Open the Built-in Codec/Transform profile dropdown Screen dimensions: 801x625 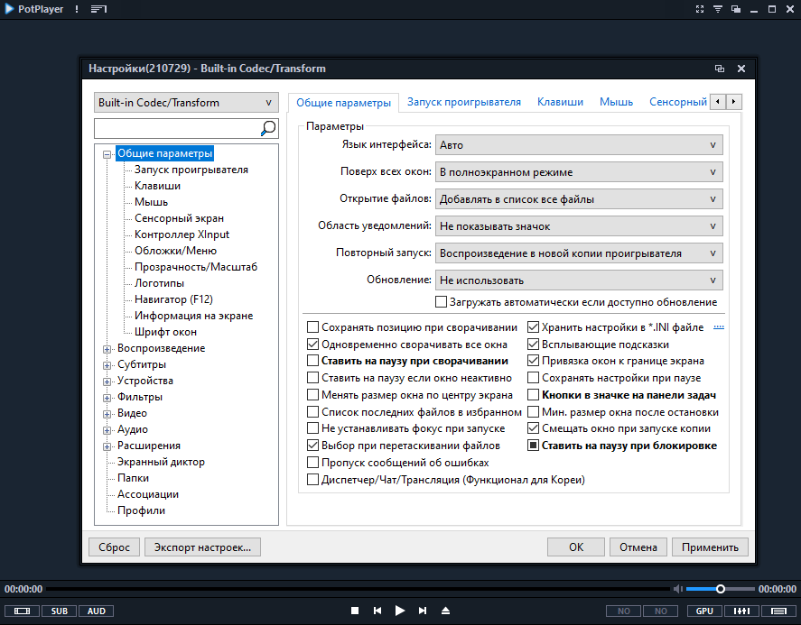click(x=186, y=103)
